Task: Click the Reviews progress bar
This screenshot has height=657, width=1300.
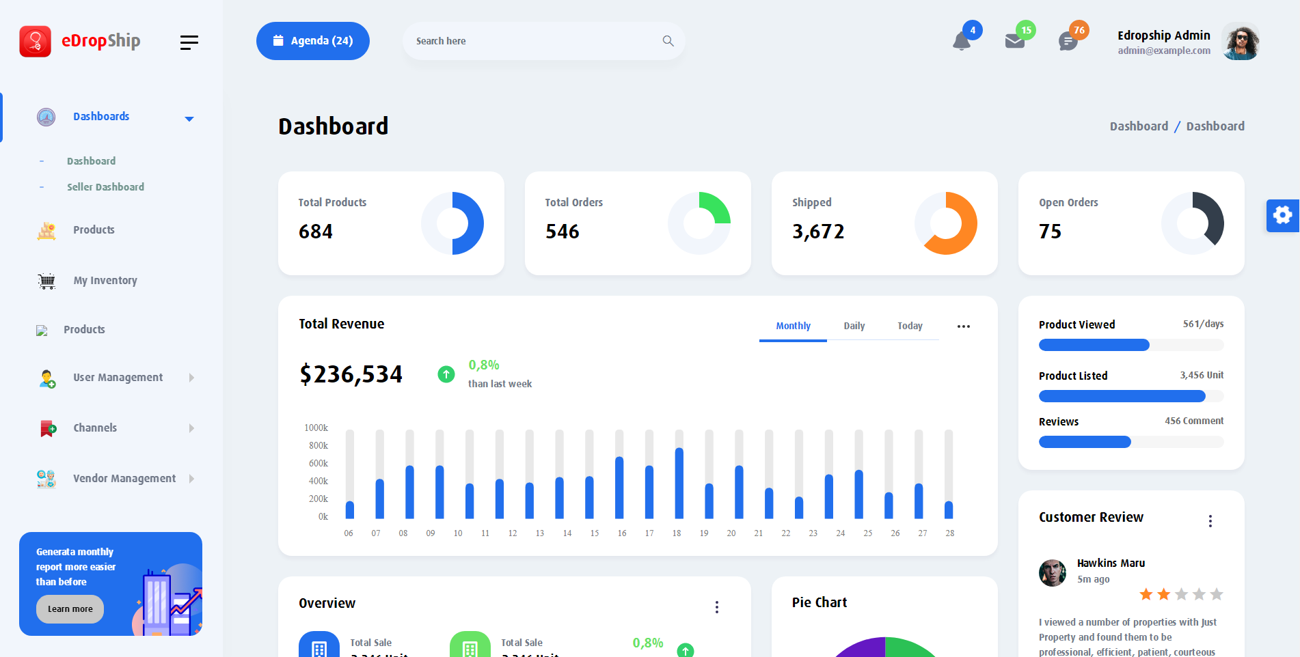Action: click(1131, 442)
